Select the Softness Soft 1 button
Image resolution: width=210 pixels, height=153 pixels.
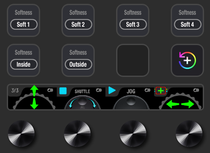(23, 20)
